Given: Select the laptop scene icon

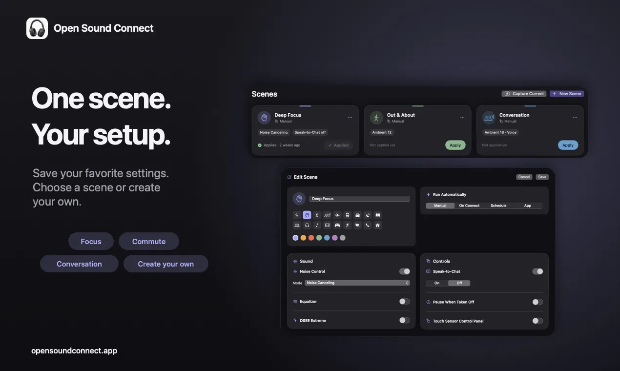Looking at the screenshot, I should click(x=297, y=225).
